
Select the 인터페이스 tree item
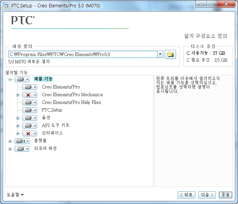coord(52,133)
